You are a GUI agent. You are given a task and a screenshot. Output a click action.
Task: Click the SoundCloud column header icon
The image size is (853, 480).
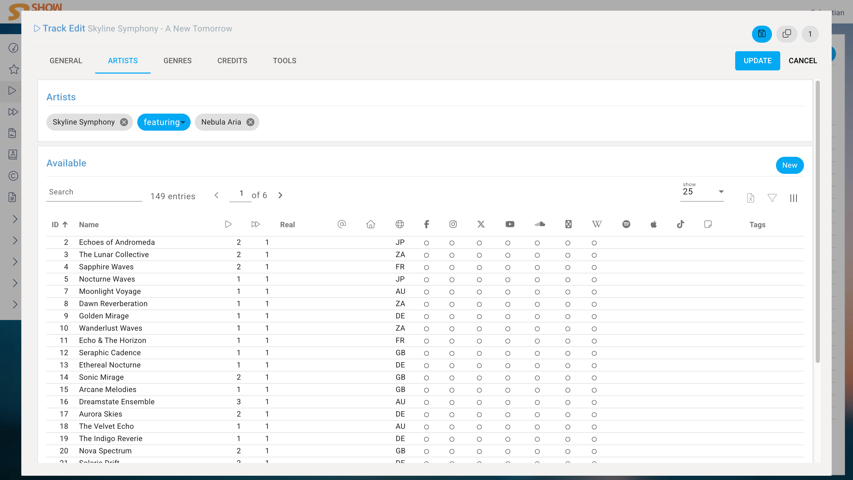pos(540,224)
